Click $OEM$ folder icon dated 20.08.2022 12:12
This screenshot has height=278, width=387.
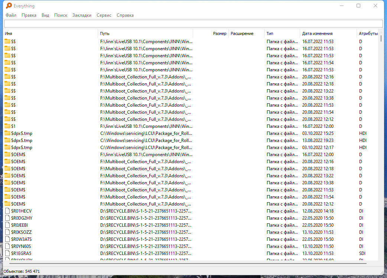point(7,204)
